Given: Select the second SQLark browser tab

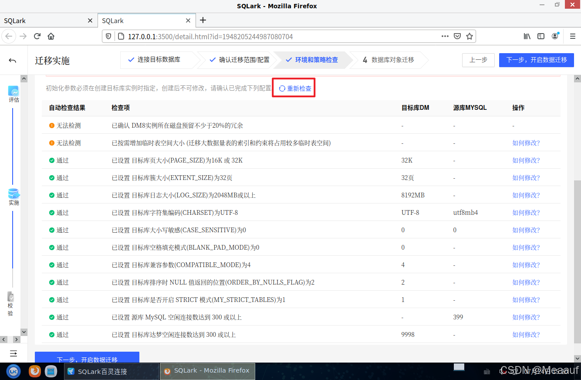Looking at the screenshot, I should click(147, 20).
